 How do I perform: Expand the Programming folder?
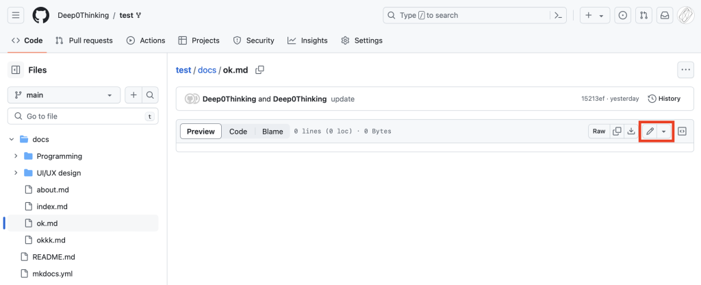(x=16, y=156)
